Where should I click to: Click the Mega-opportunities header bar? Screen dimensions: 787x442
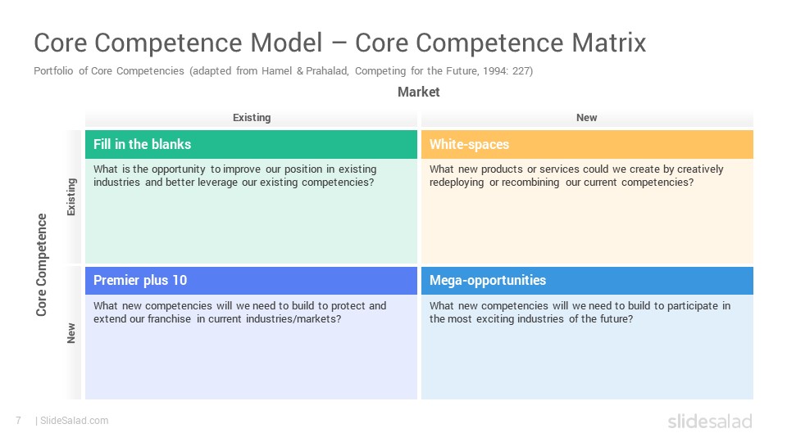587,280
